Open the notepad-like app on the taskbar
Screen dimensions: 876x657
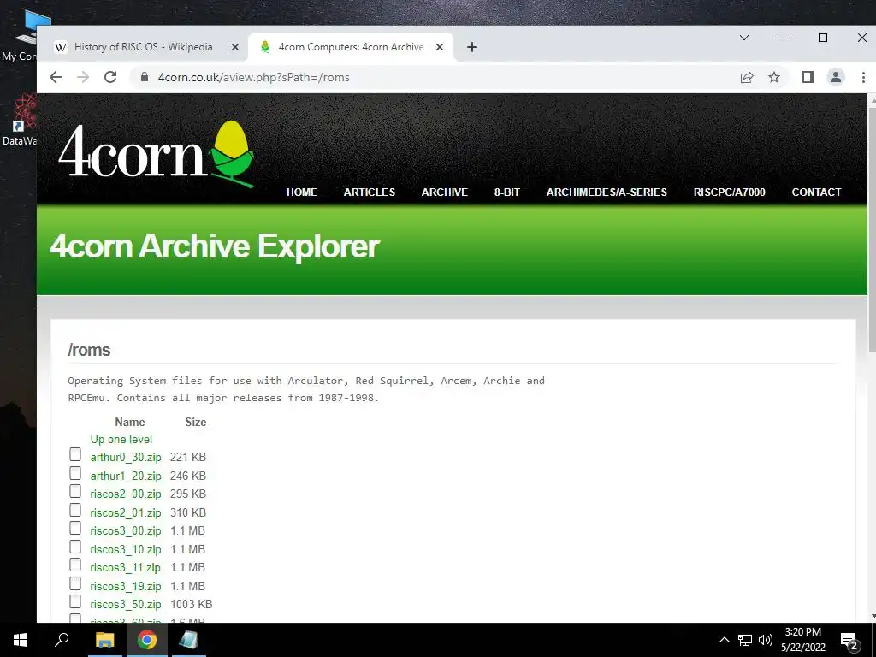pos(189,640)
